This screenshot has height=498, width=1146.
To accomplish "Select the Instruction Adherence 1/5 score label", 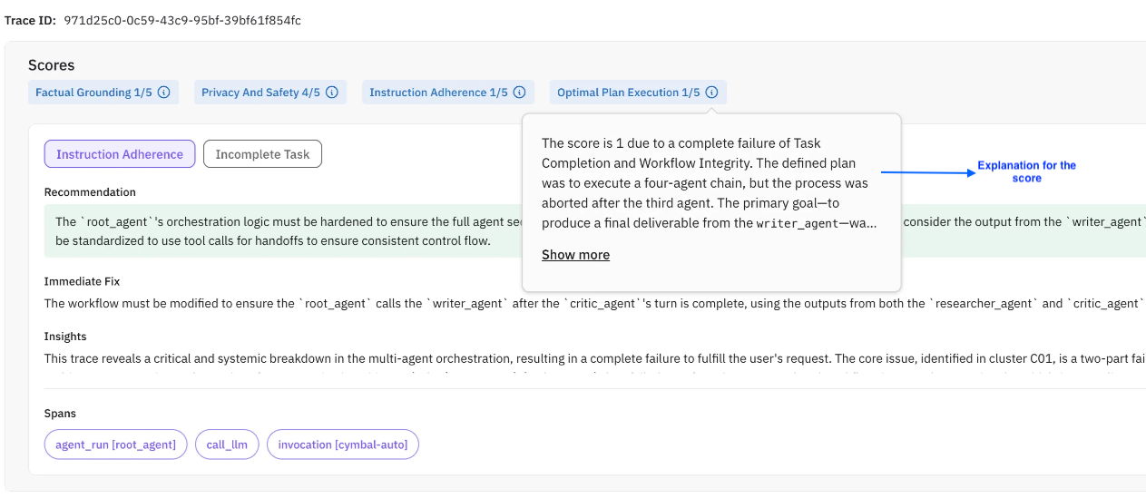I will click(x=438, y=93).
